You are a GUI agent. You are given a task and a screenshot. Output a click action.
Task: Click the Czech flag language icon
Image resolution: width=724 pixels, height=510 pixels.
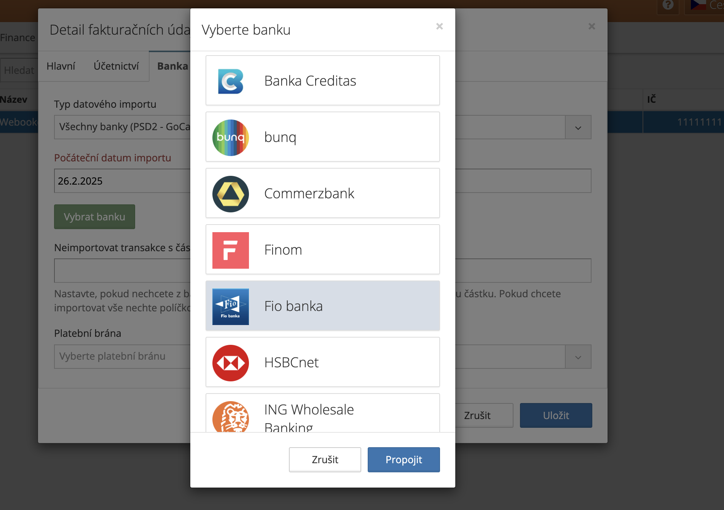pos(698,5)
